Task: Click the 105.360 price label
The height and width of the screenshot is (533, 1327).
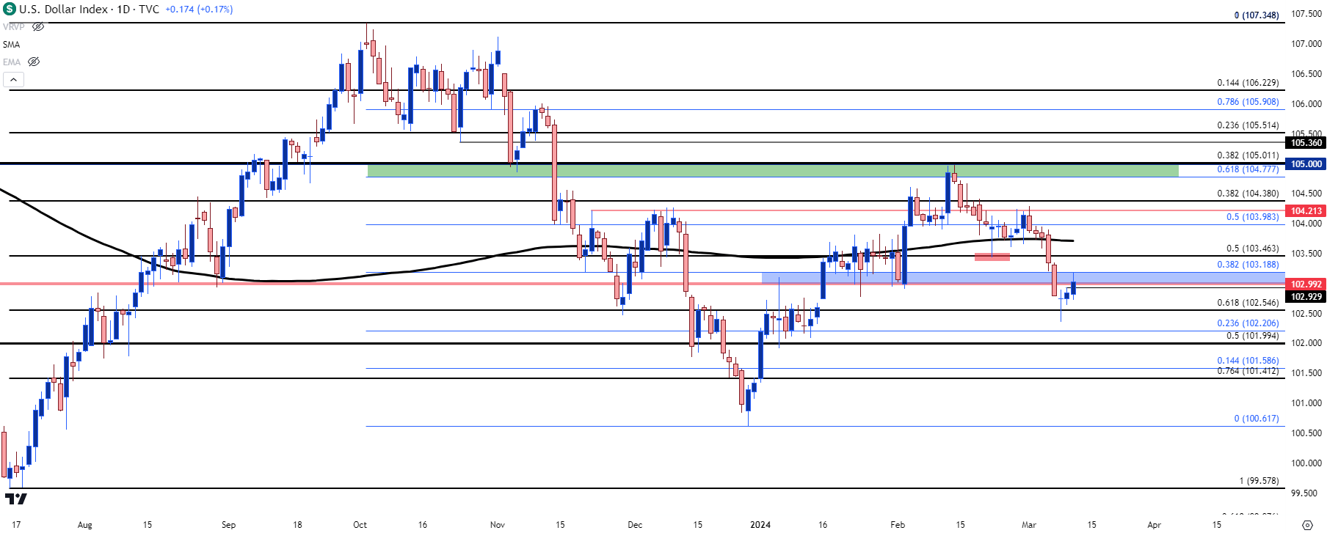Action: (x=1306, y=143)
